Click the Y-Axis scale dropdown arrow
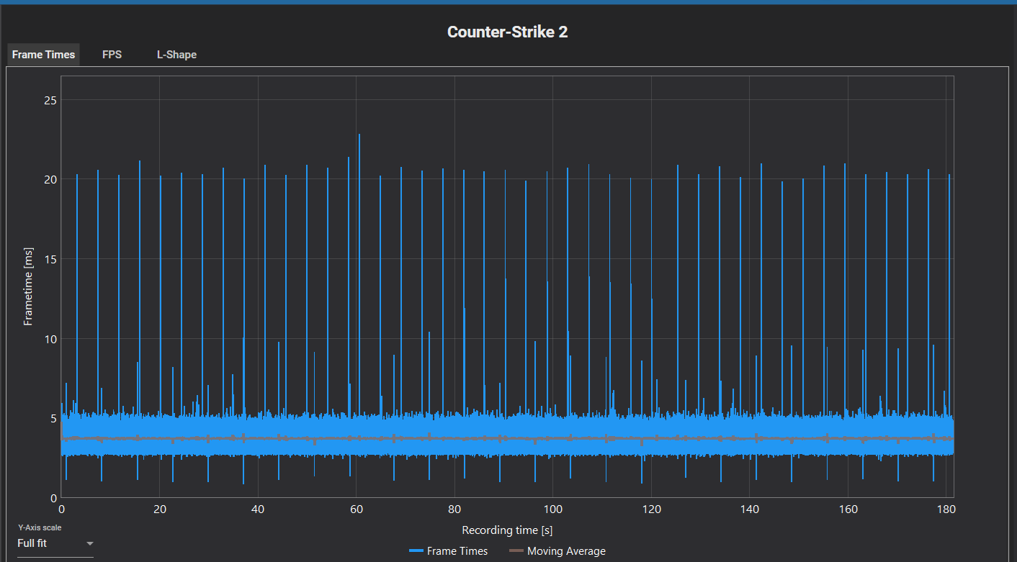1017x562 pixels. click(89, 543)
